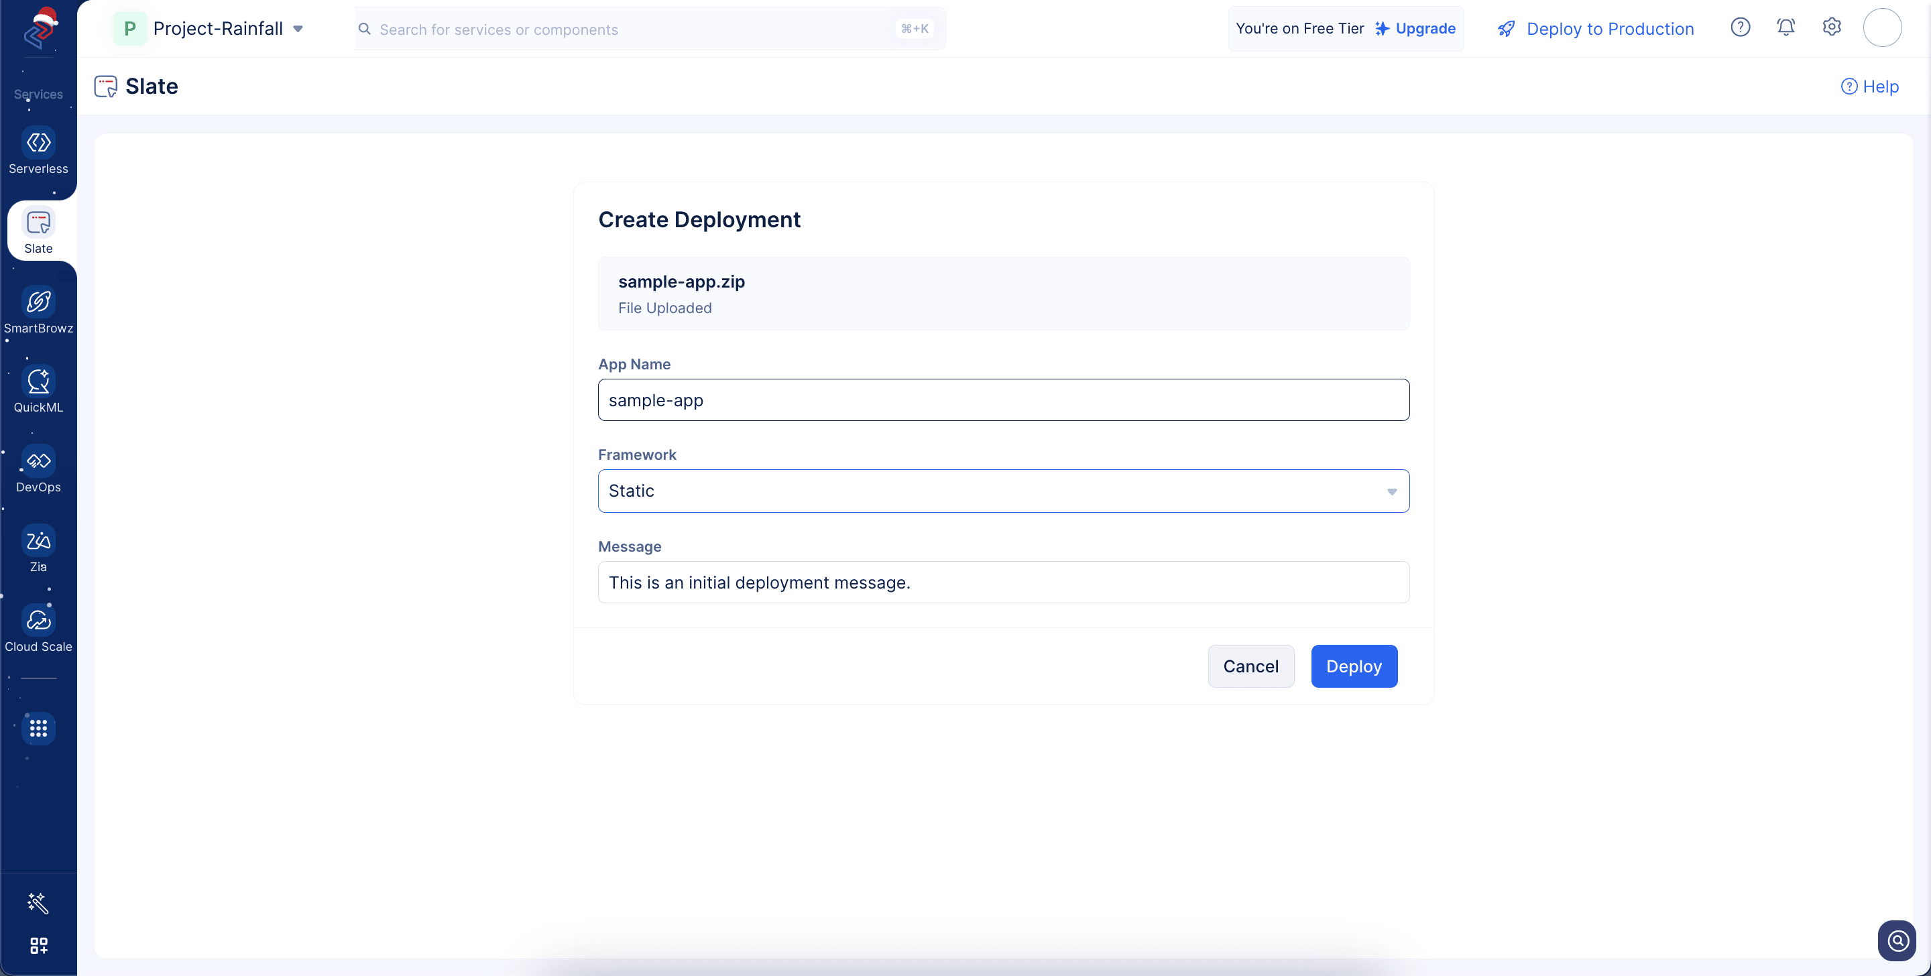Open settings gear icon
This screenshot has width=1931, height=976.
[x=1831, y=27]
